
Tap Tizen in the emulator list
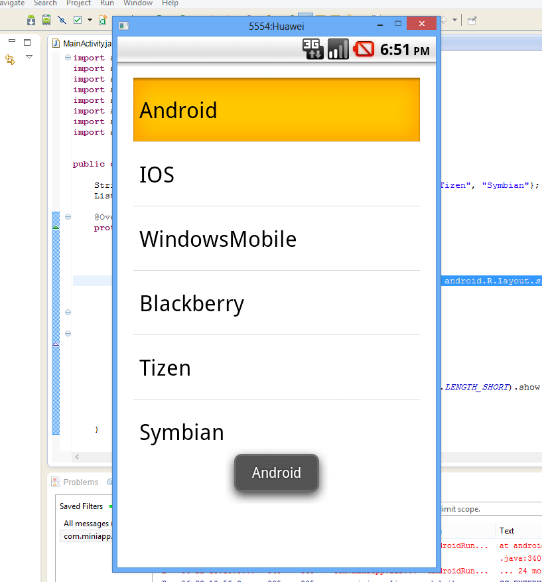[277, 368]
